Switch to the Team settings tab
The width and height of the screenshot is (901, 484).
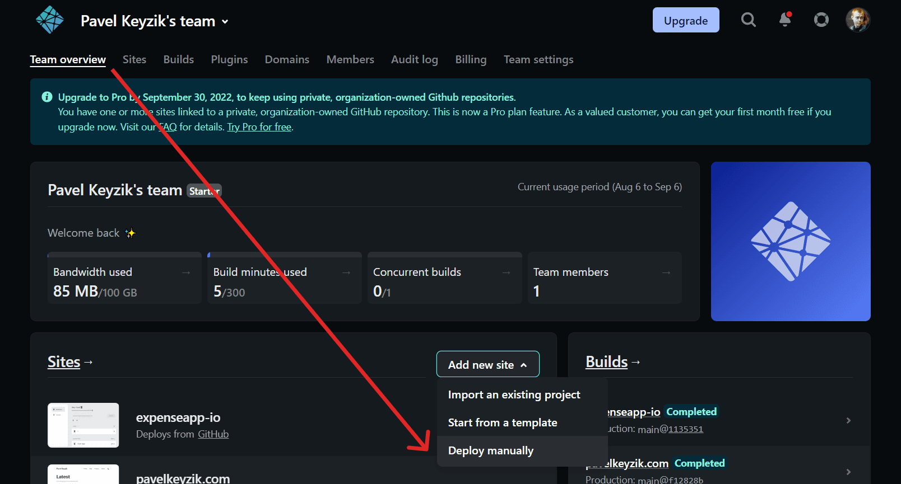pos(538,59)
